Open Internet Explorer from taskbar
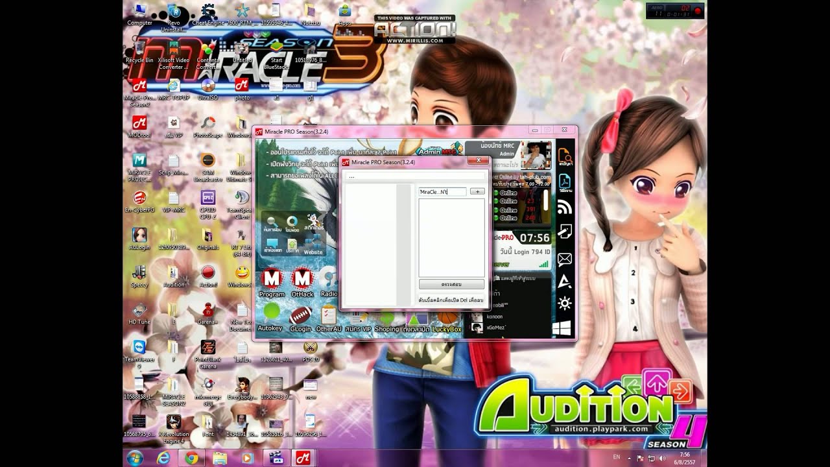 pyautogui.click(x=164, y=457)
